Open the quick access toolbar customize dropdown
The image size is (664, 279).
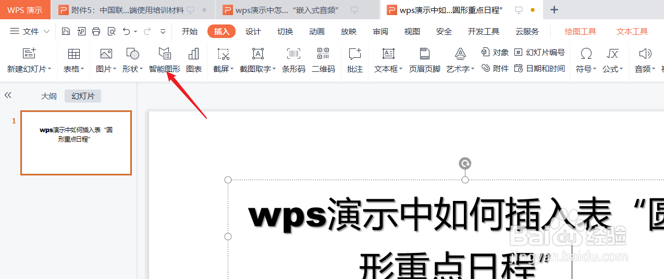point(163,31)
